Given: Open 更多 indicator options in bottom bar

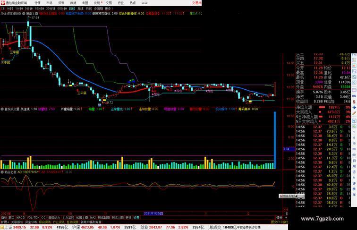Looking at the screenshot, I should [x=128, y=218].
